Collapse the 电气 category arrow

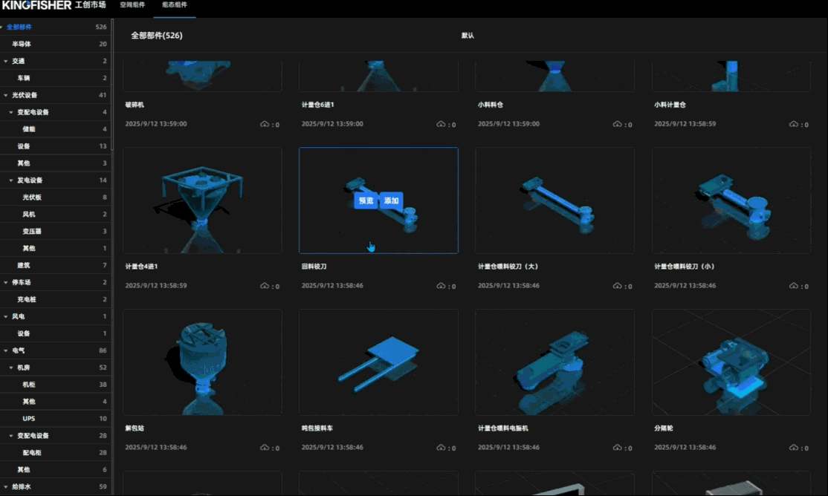click(6, 350)
